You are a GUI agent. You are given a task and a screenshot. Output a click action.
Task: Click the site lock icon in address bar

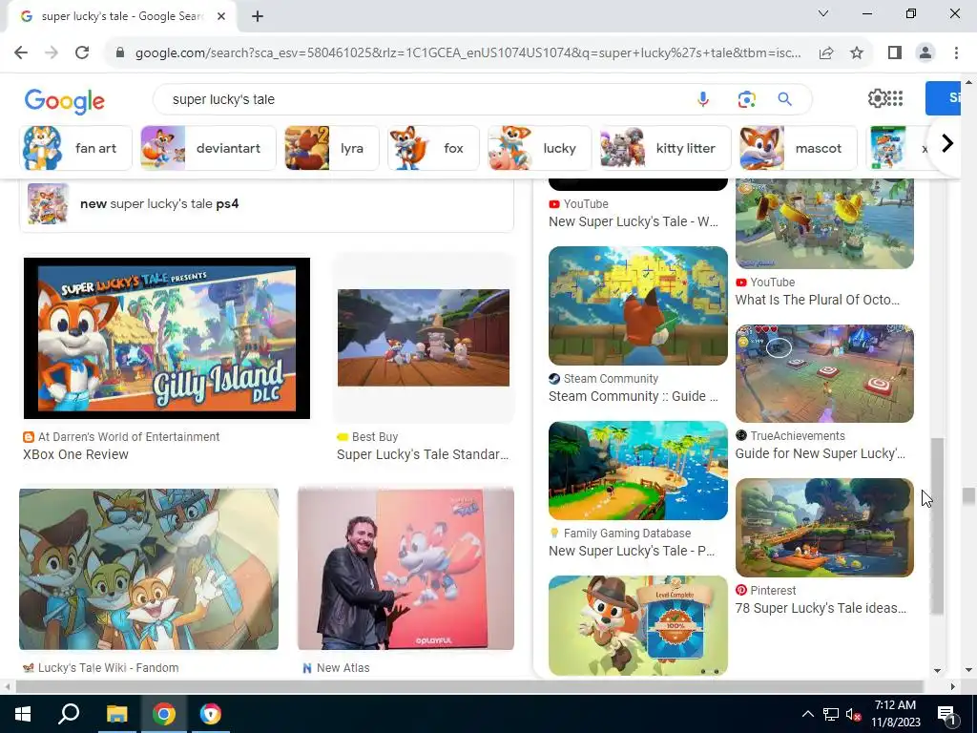(x=120, y=53)
